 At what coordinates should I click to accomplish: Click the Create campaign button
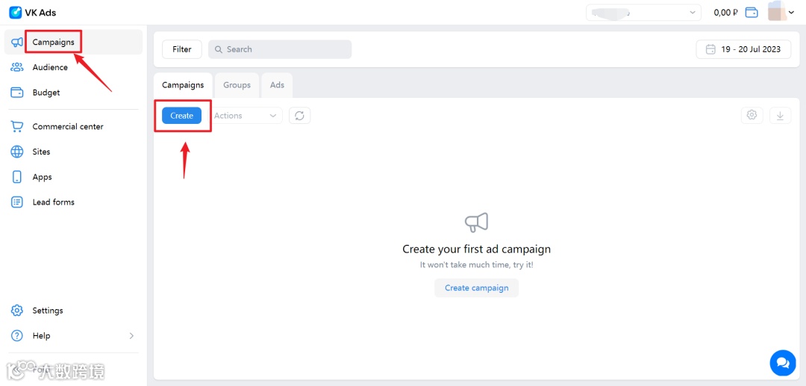pyautogui.click(x=476, y=288)
